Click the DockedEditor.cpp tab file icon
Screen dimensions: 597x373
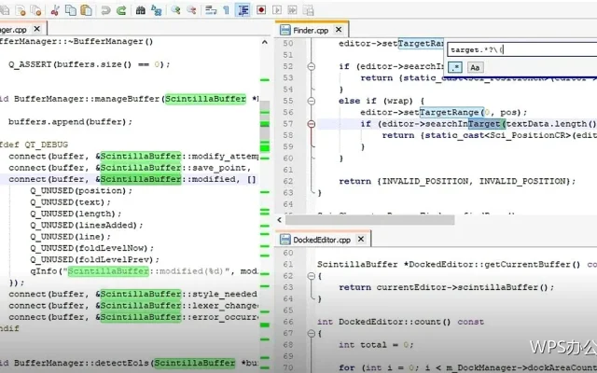click(285, 240)
